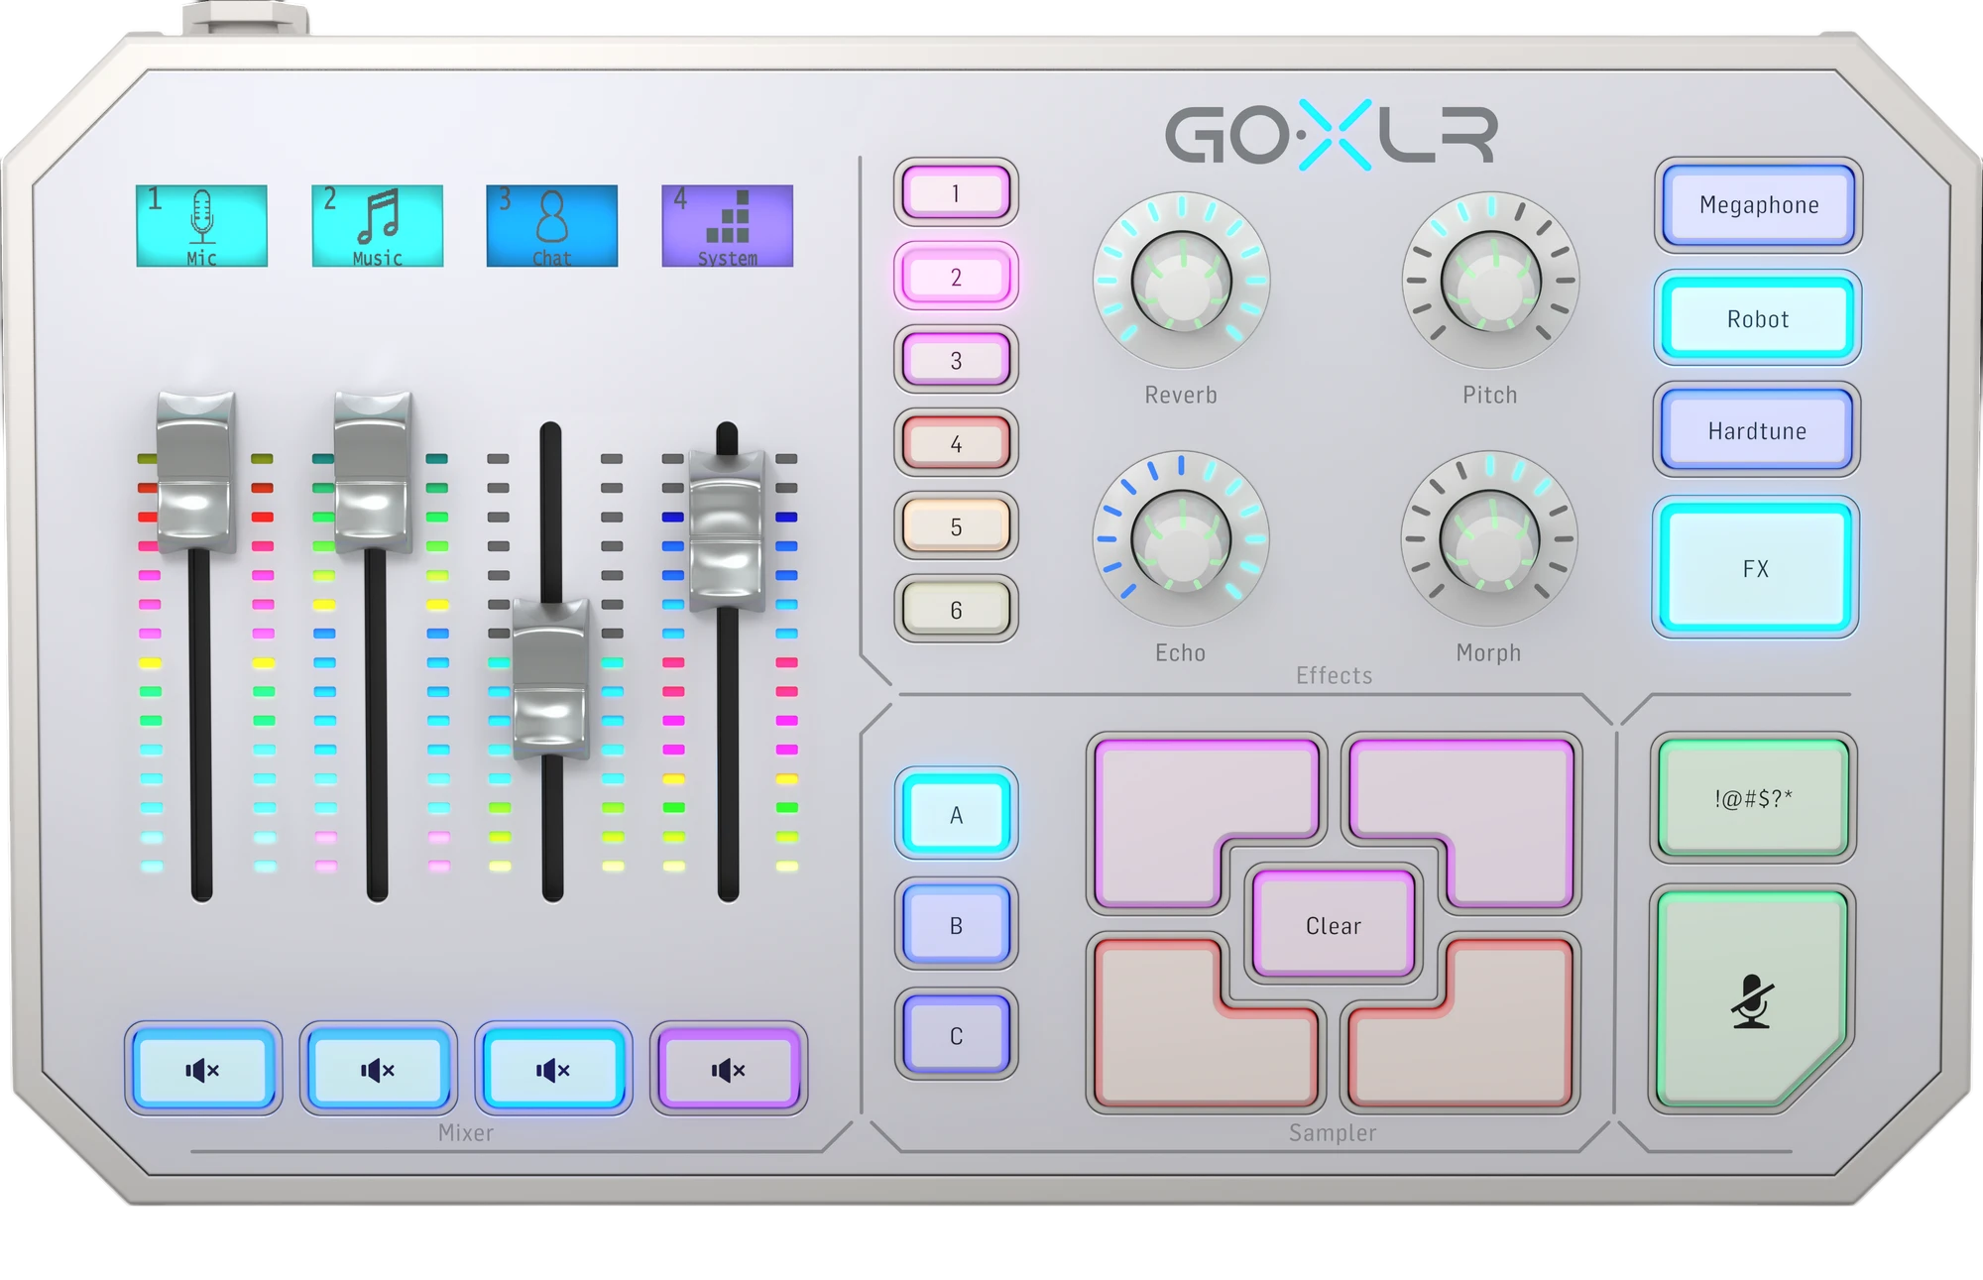
Task: Select effects preset 3
Action: tap(956, 359)
